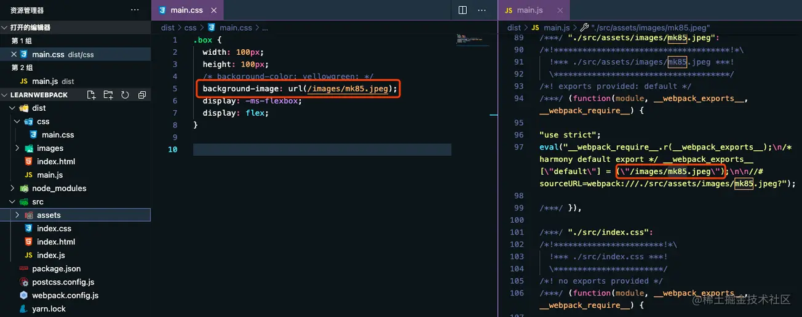Click the New File icon in explorer
This screenshot has width=802, height=317.
click(x=92, y=95)
